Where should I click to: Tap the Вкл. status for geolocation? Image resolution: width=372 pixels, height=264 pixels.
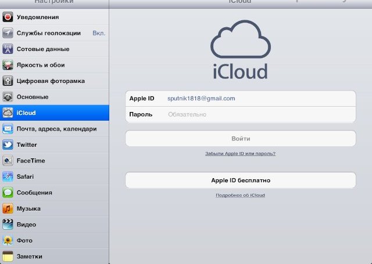point(99,33)
